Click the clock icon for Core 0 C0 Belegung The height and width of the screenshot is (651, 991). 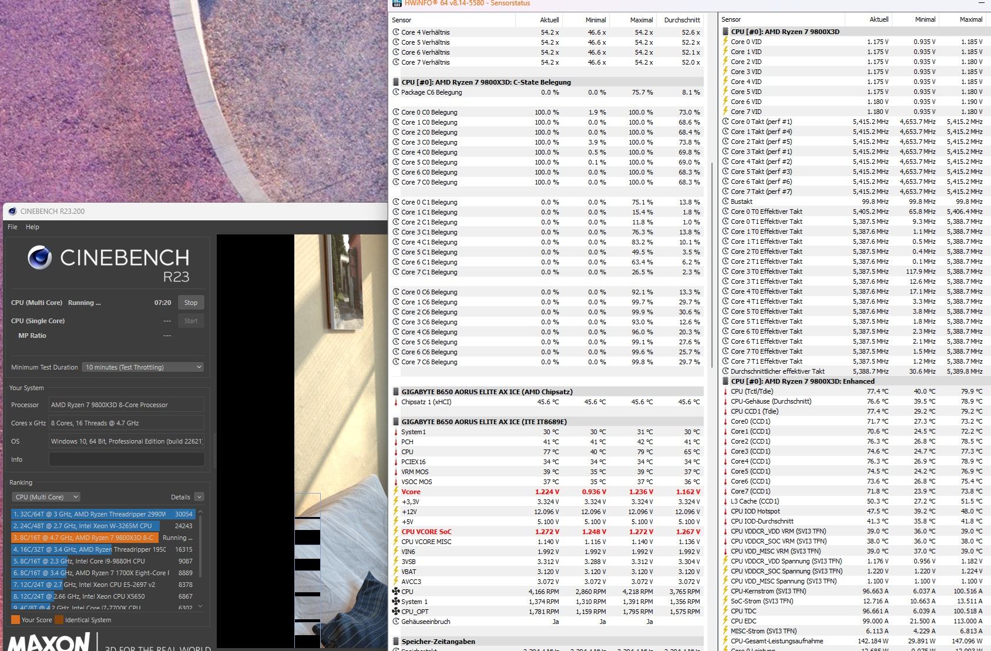tap(396, 112)
